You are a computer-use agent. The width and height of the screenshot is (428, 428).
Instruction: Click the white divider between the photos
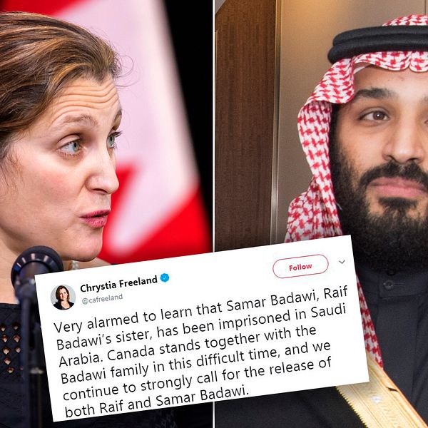pyautogui.click(x=214, y=123)
